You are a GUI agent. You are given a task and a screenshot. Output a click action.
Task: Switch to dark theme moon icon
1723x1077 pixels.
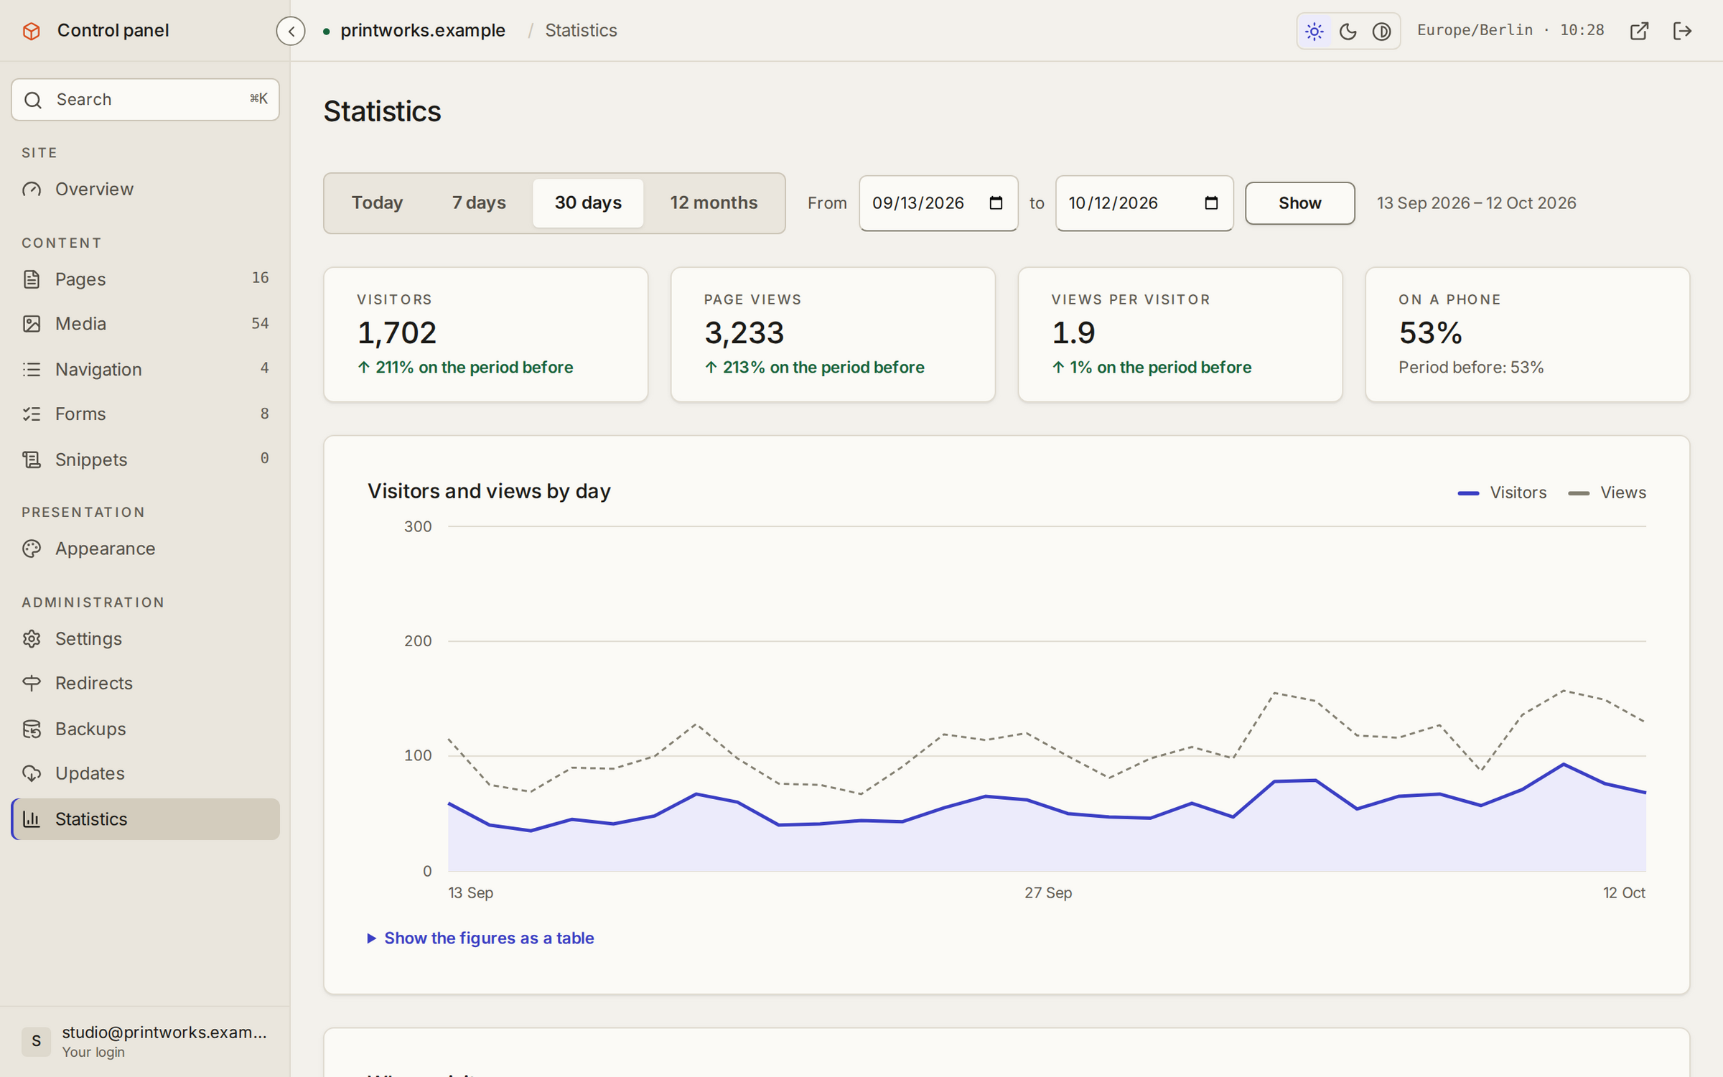(1348, 31)
